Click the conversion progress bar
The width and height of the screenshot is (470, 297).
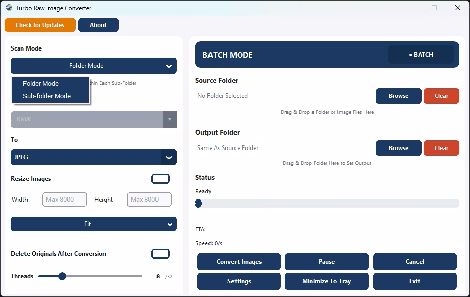pos(327,203)
